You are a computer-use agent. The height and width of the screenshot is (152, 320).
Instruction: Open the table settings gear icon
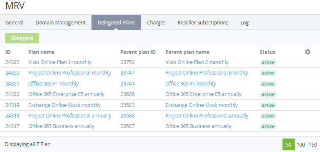click(x=307, y=52)
